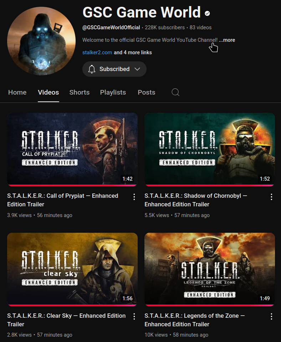
Task: Open 'Shadow of Chornobyl — Enhanced Edition Trailer' title
Action: 196,200
